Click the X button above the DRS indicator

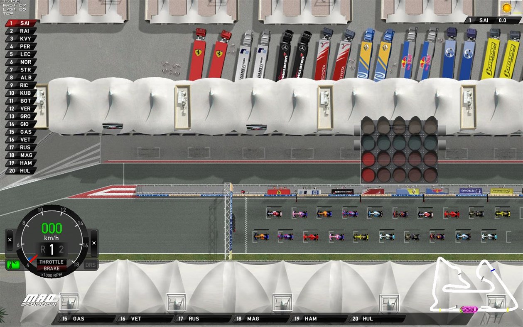coord(94,243)
